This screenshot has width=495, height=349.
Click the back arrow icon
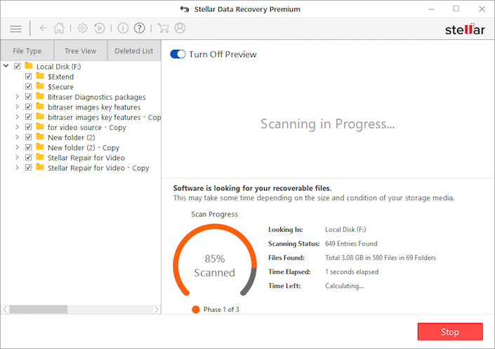click(44, 29)
